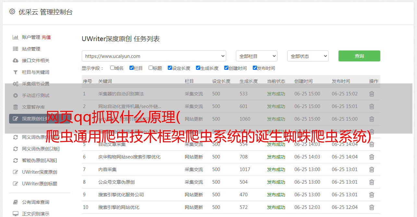This screenshot has height=217, width=417.
Task: Click the 文章暂存库 database icon
Action: click(15, 107)
